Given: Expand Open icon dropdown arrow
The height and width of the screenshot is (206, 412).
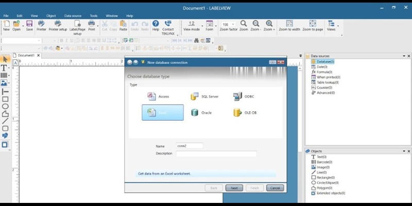Looking at the screenshot, I should pos(23,26).
